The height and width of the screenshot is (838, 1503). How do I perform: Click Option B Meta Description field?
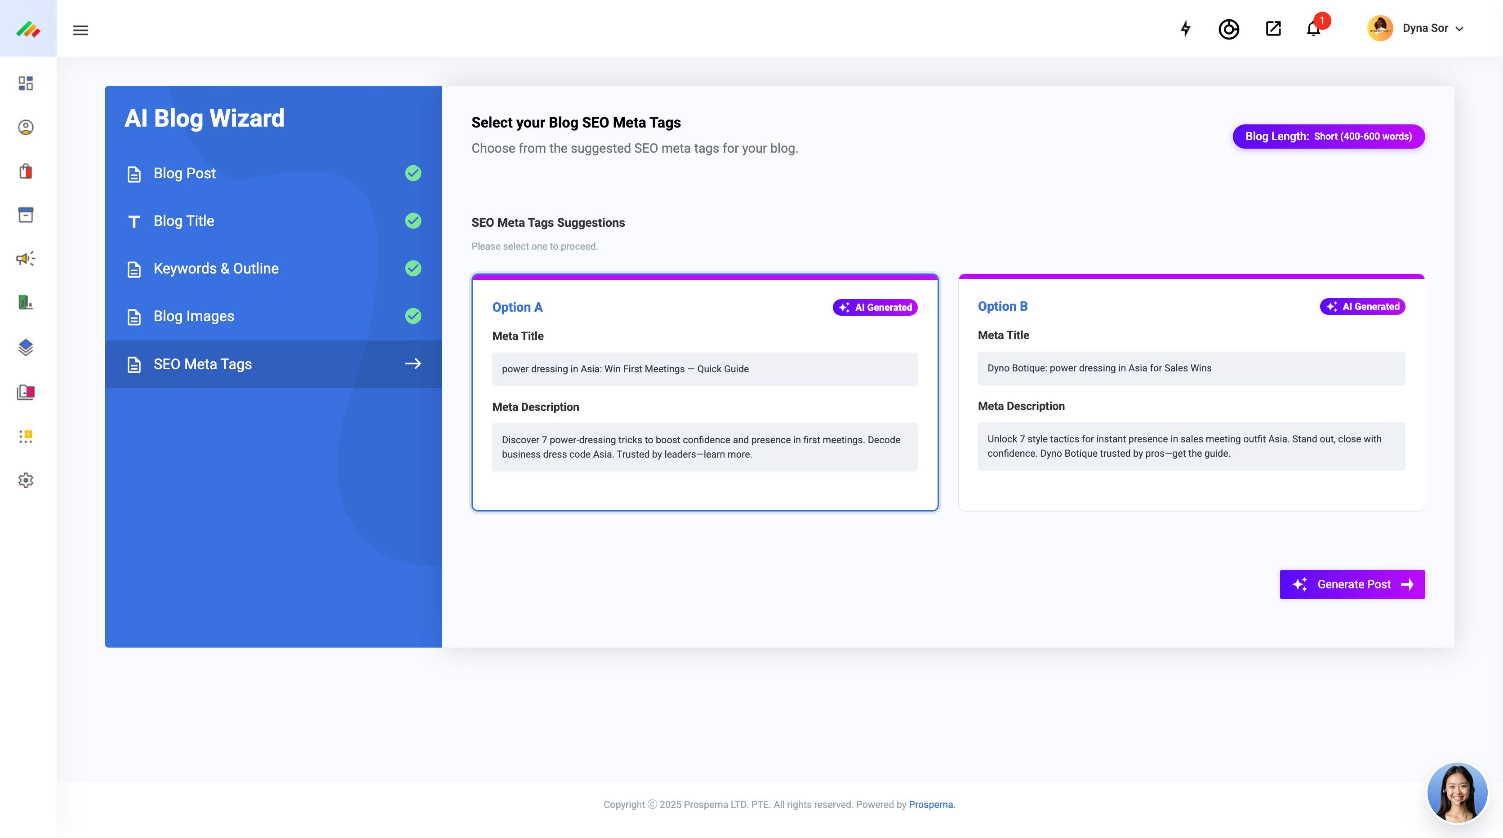click(1192, 446)
